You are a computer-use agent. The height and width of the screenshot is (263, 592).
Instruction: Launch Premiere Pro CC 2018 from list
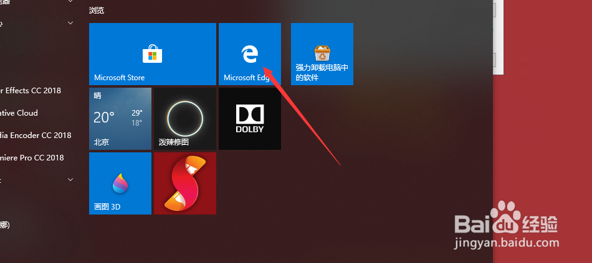coord(32,157)
